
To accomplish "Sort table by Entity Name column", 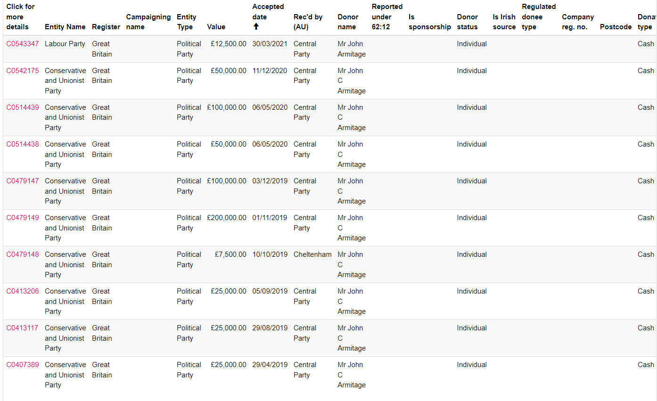I will coord(65,27).
